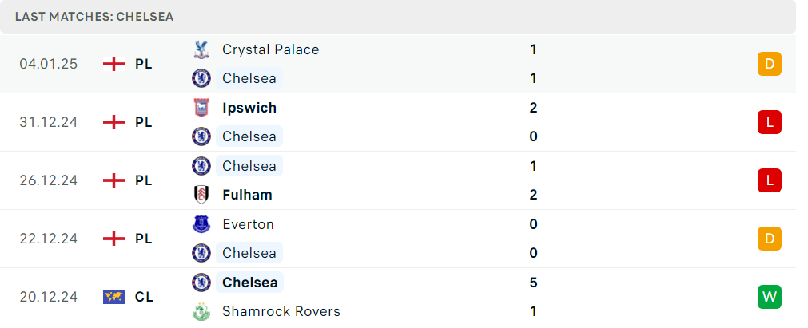Click the red L badge for the Fulham match
The height and width of the screenshot is (328, 808).
770,180
